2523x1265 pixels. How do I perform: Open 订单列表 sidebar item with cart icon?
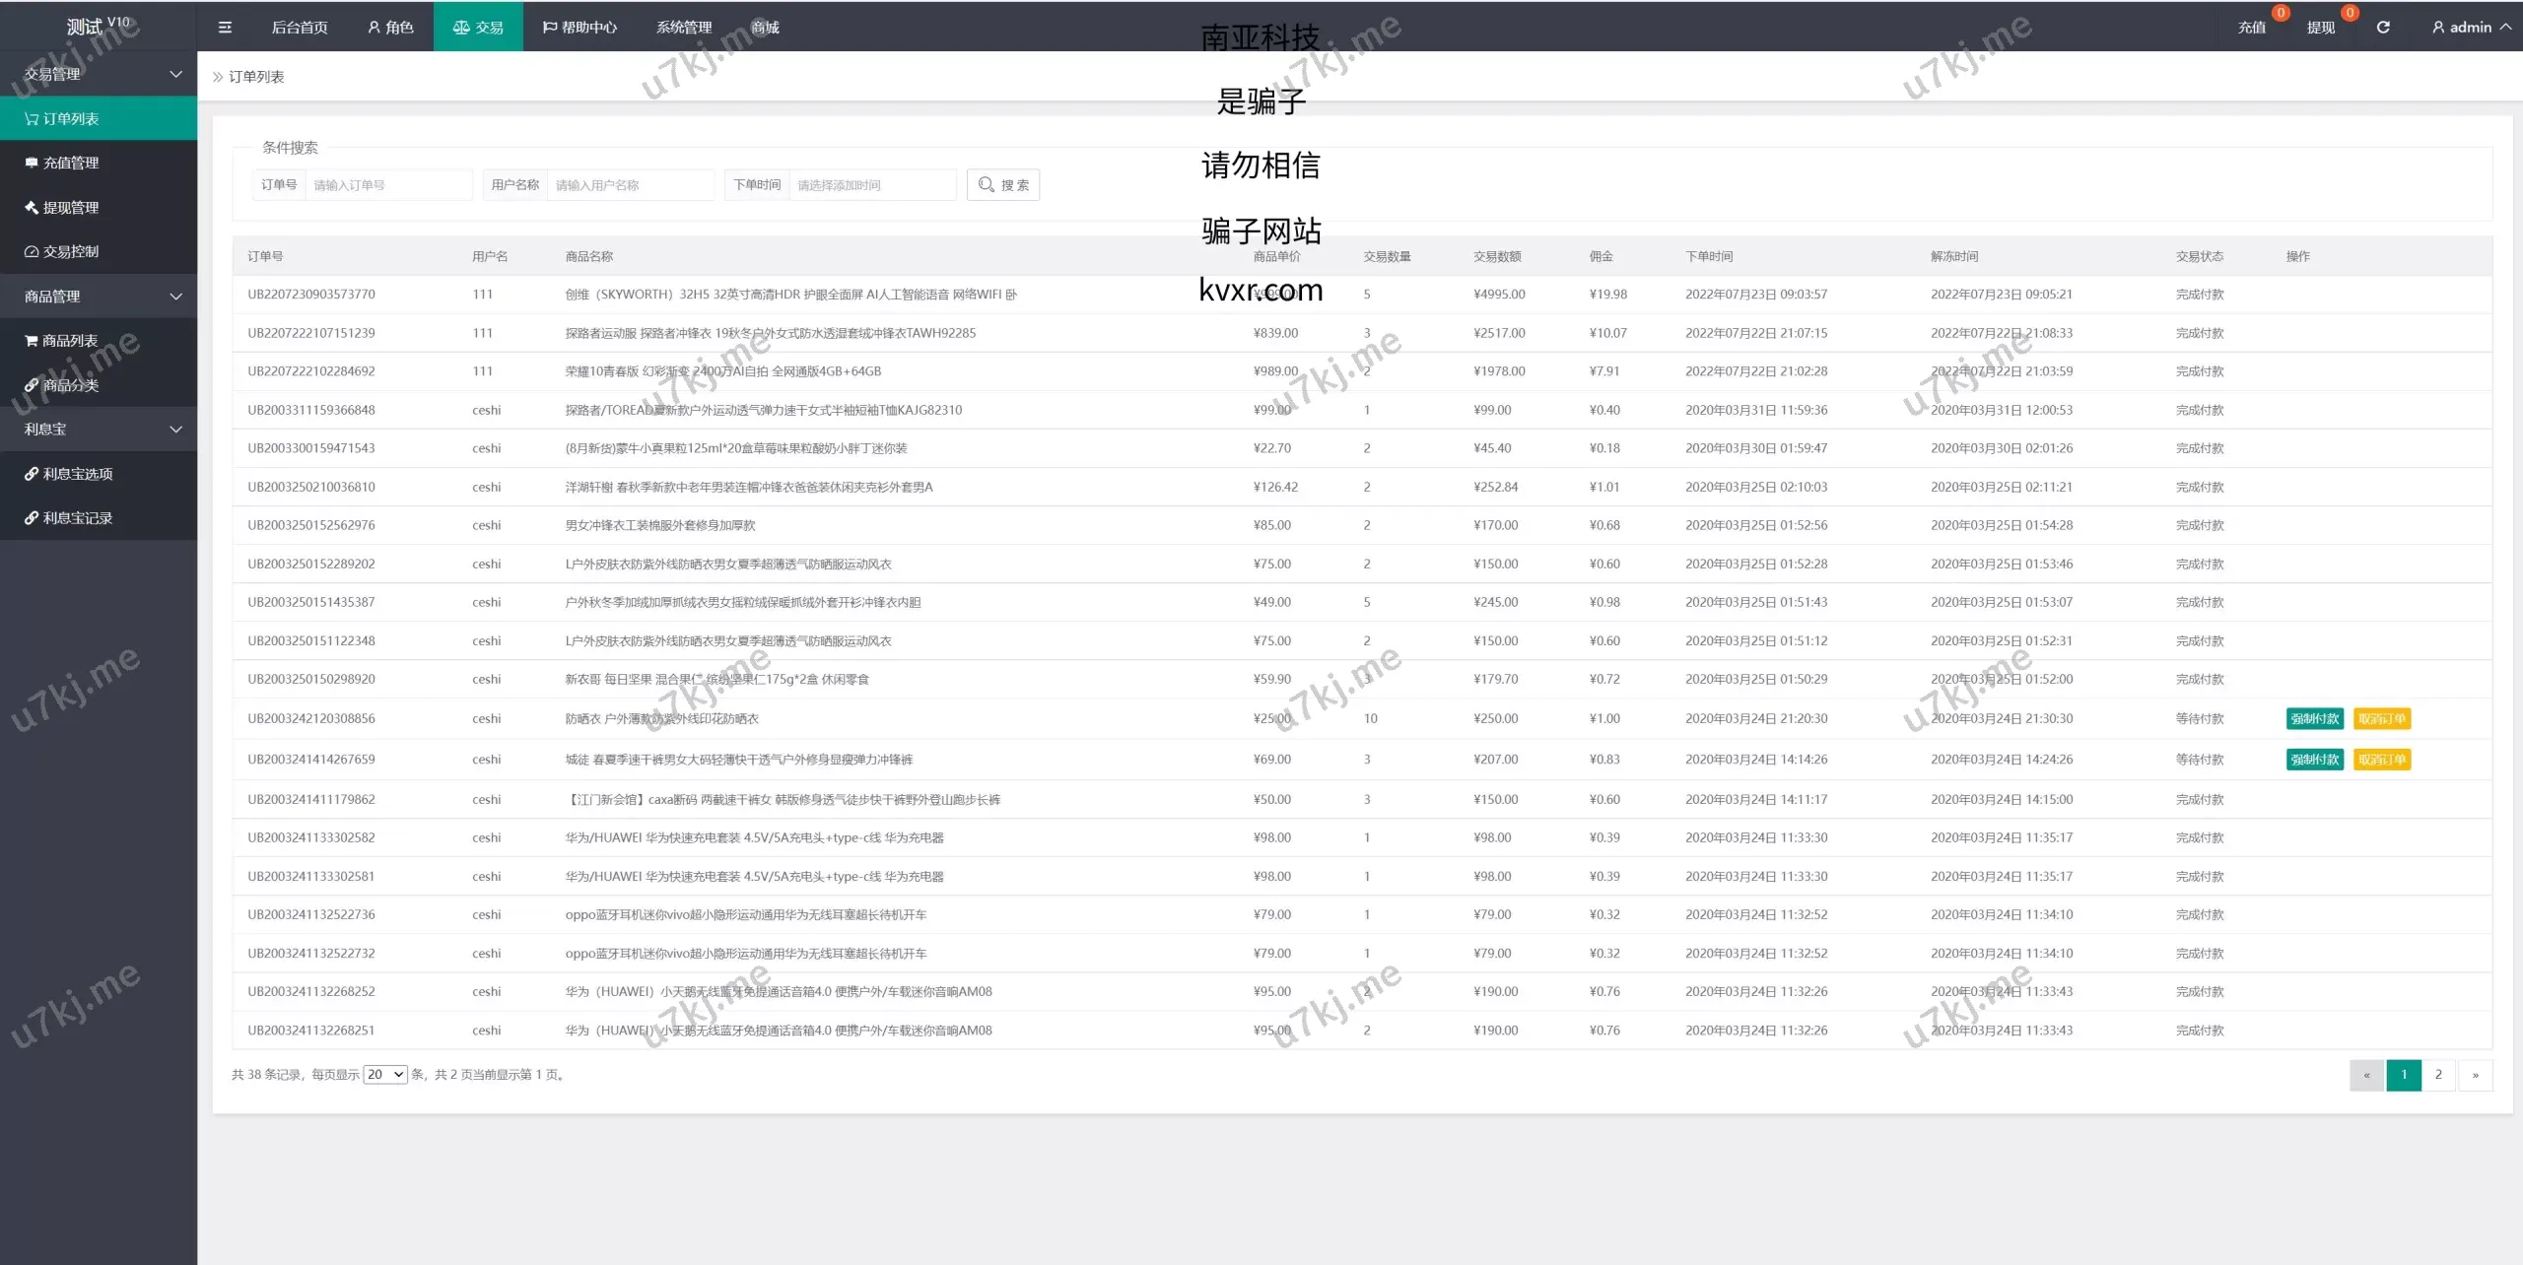(x=71, y=119)
